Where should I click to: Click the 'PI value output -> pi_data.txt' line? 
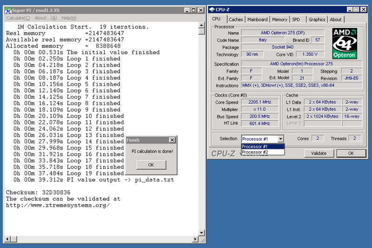click(x=94, y=180)
